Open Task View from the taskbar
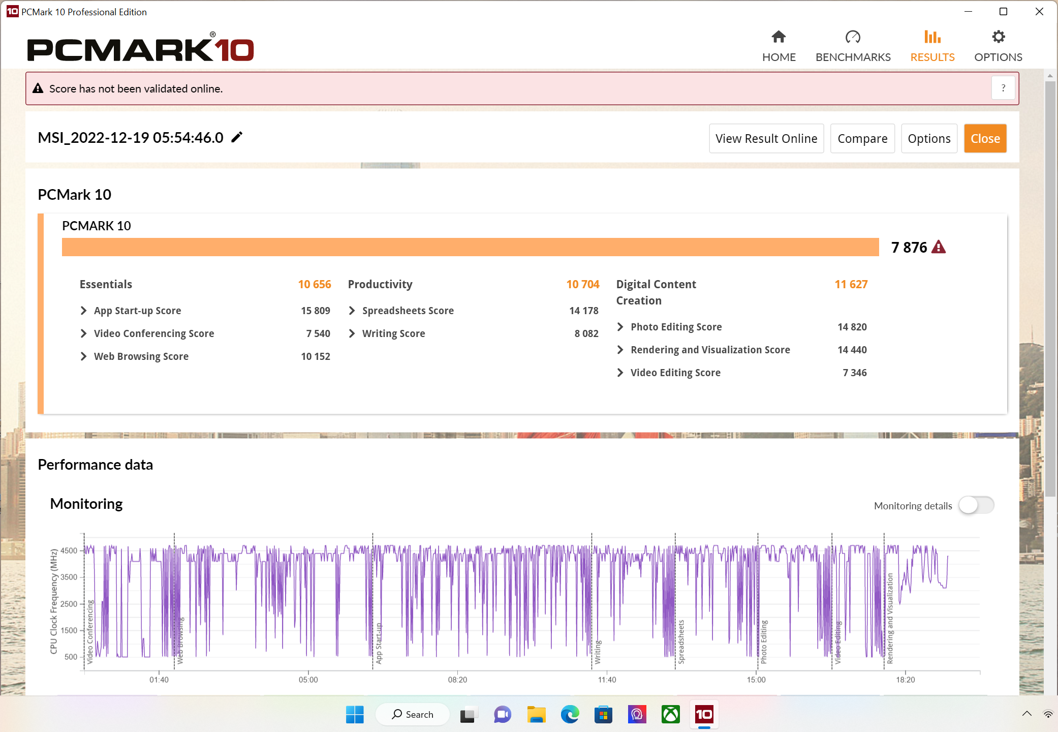Image resolution: width=1058 pixels, height=732 pixels. click(x=469, y=715)
